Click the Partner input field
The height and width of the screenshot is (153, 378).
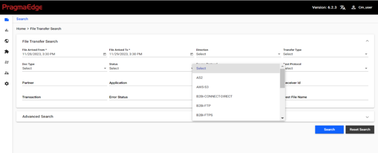tap(61, 83)
